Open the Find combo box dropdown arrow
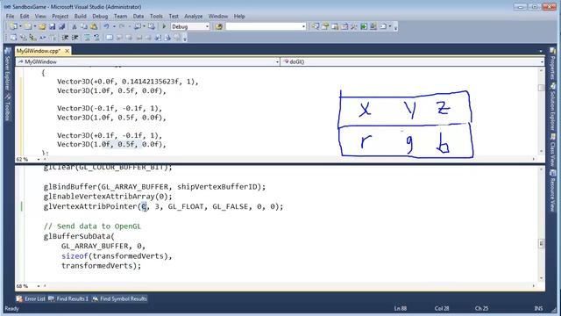 pyautogui.click(x=304, y=26)
